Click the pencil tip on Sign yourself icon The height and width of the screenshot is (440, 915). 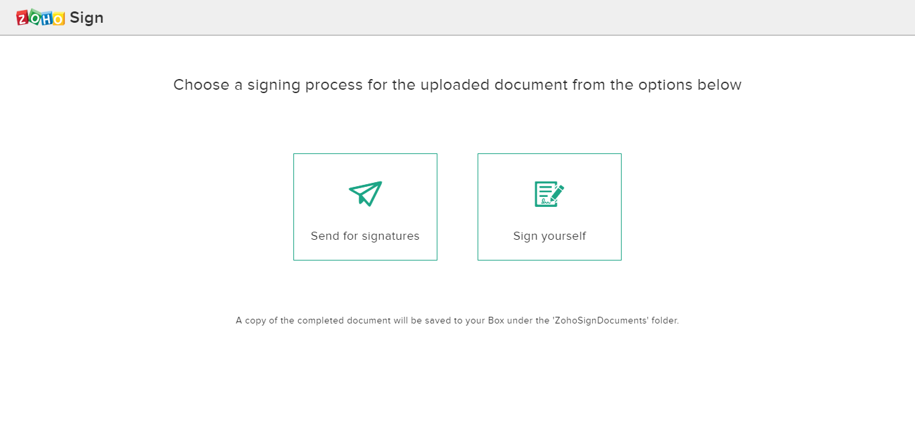click(552, 199)
